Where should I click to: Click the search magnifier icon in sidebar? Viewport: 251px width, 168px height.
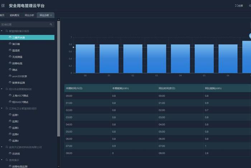(x=51, y=25)
